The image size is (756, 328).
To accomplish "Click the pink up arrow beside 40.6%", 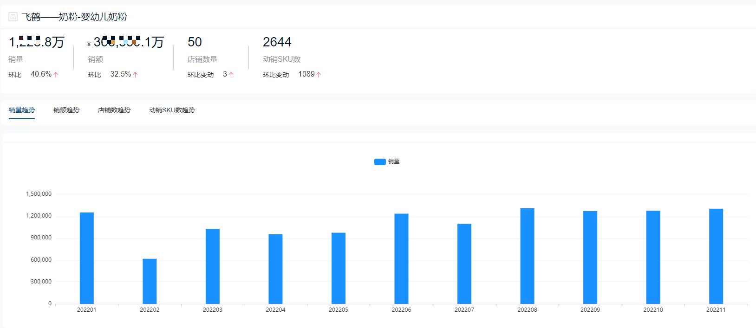I will (56, 75).
